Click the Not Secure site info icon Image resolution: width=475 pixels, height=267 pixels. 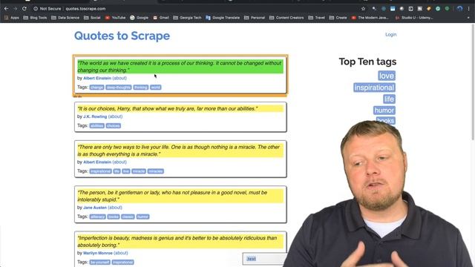[36, 9]
